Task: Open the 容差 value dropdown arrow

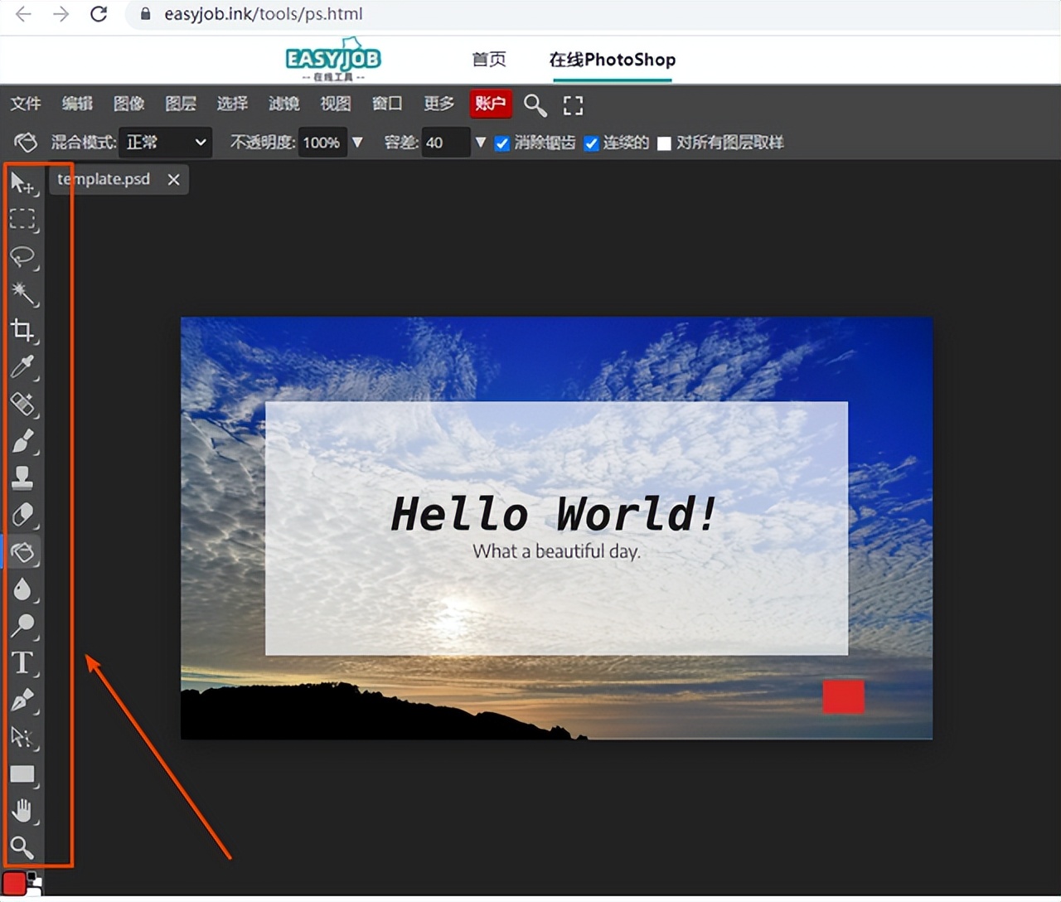Action: point(481,143)
